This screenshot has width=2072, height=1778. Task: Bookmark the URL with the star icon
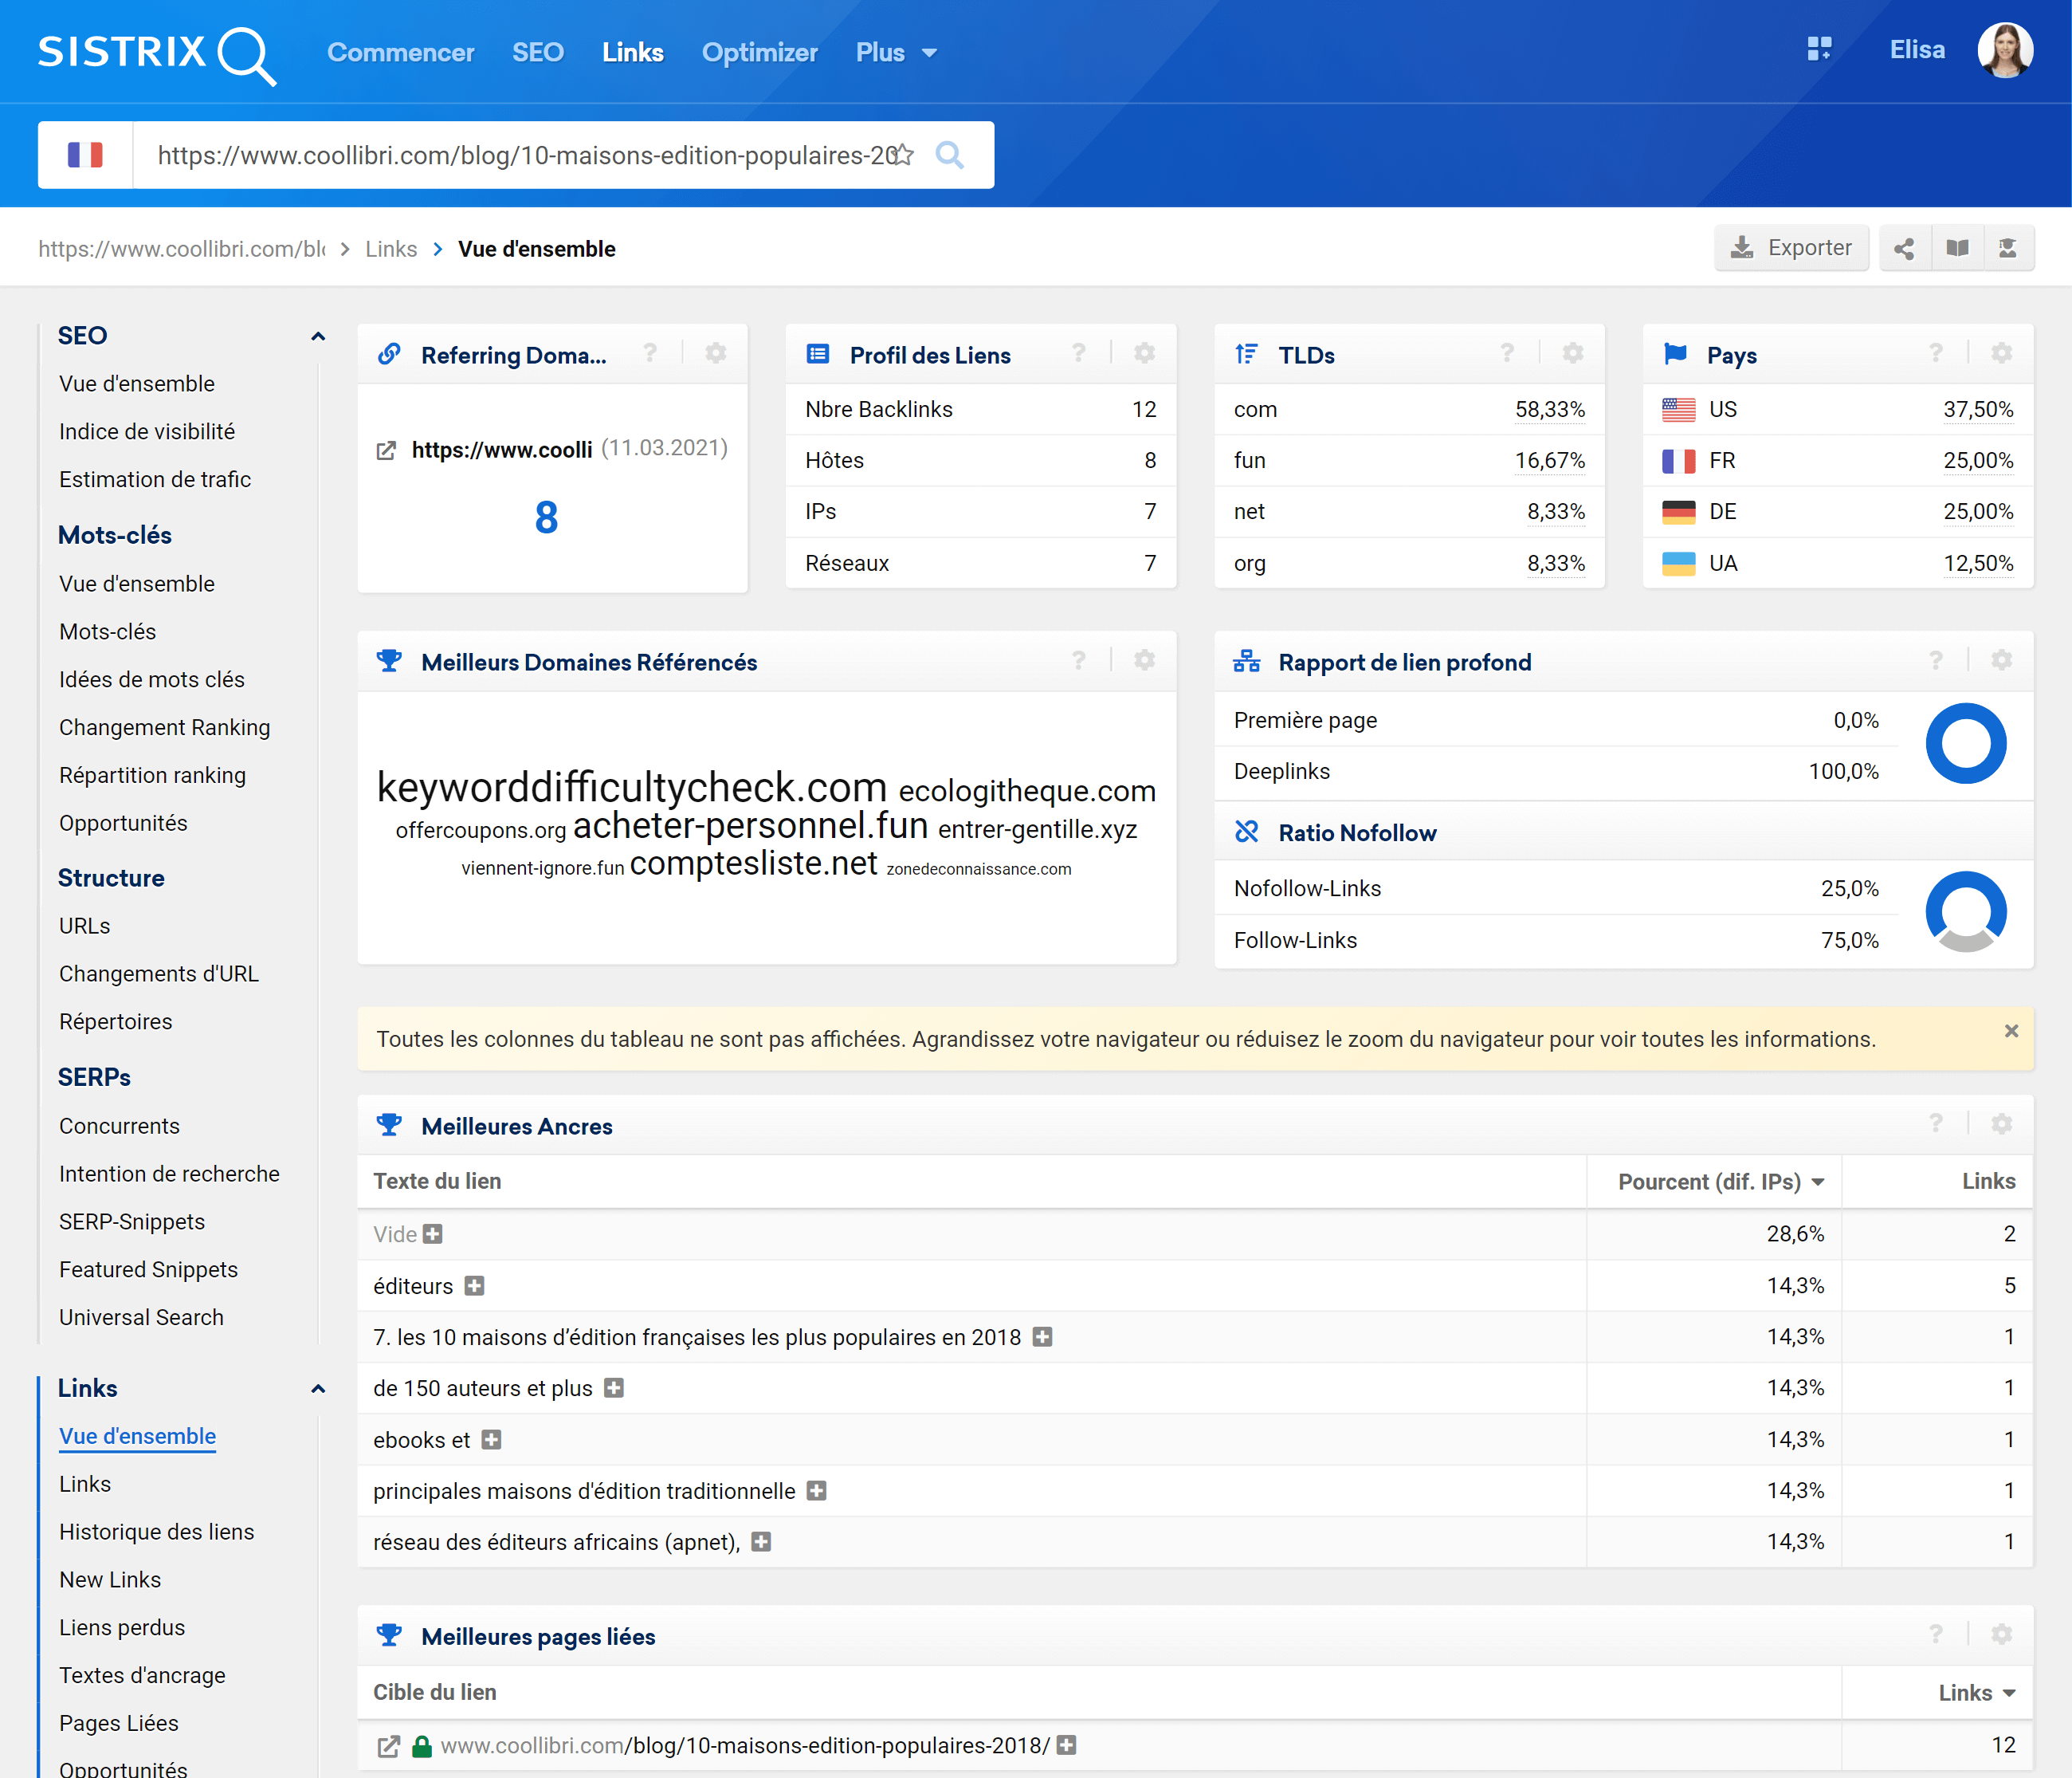(903, 154)
